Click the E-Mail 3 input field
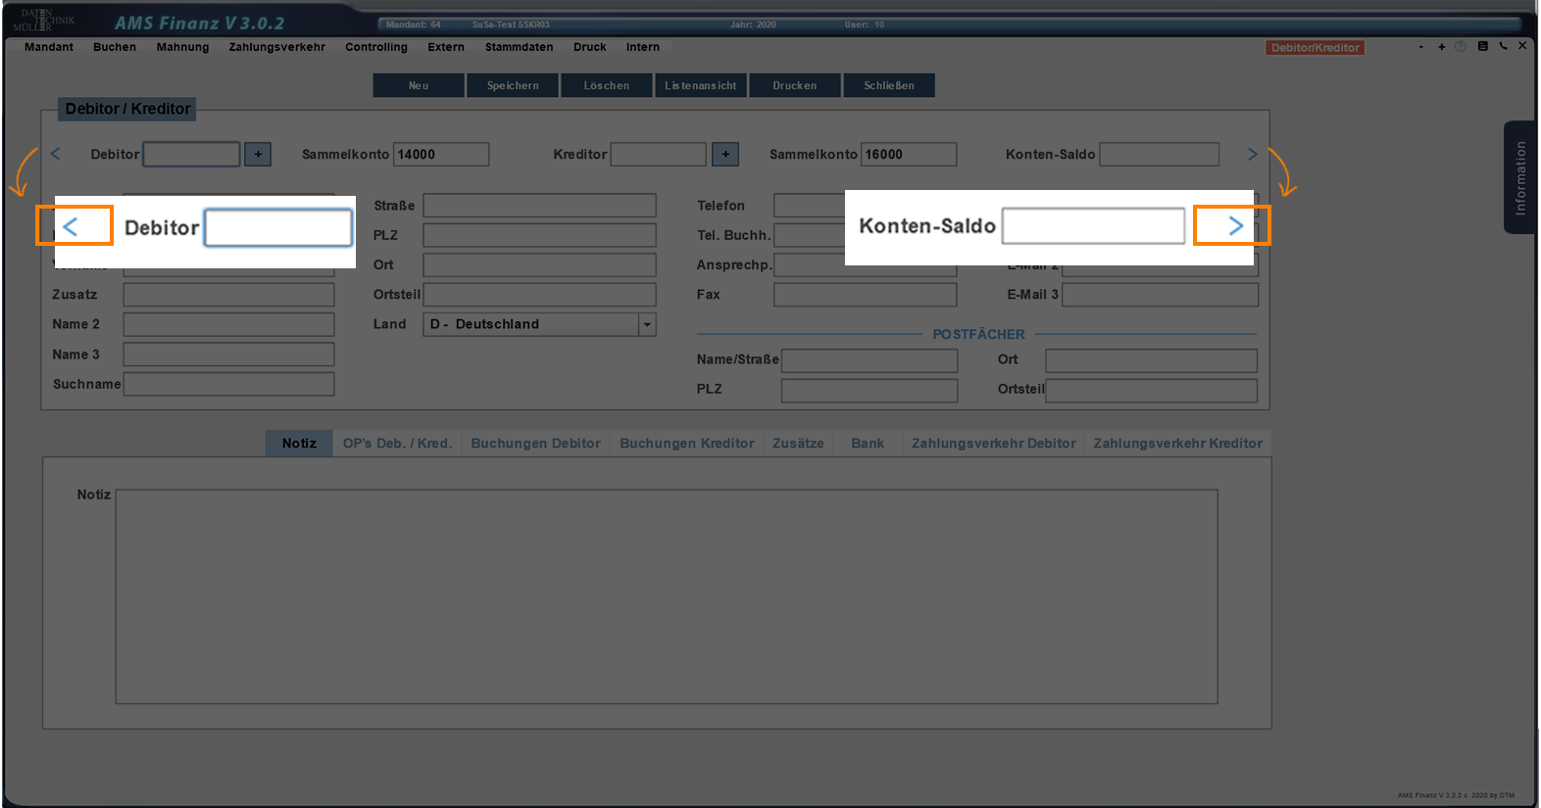Screen dimensions: 1541x808 (x=1160, y=294)
